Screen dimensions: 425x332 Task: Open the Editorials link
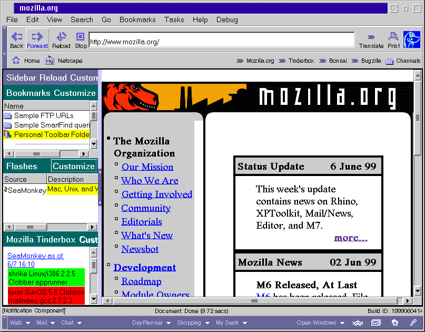point(142,222)
